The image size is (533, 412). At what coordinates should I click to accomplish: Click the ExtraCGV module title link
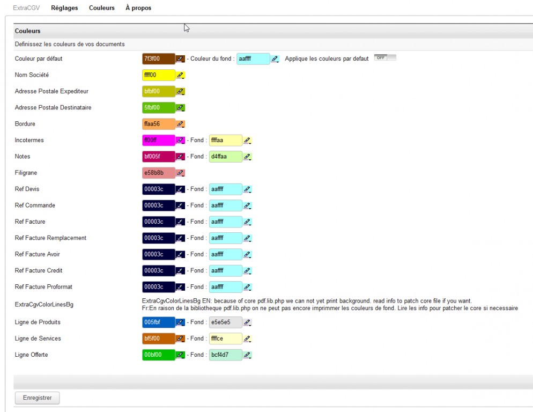pyautogui.click(x=26, y=8)
